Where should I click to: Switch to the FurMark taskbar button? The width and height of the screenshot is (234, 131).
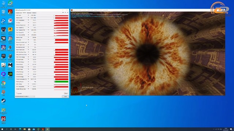pos(43,129)
